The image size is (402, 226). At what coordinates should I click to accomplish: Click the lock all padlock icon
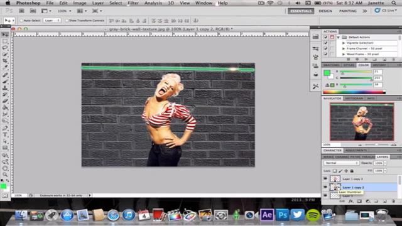coord(352,171)
